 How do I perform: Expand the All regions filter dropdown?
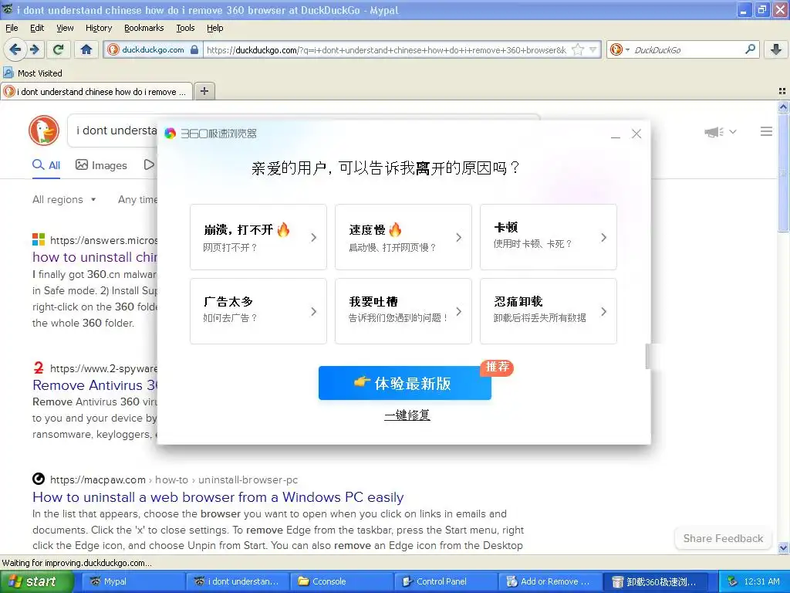point(64,199)
